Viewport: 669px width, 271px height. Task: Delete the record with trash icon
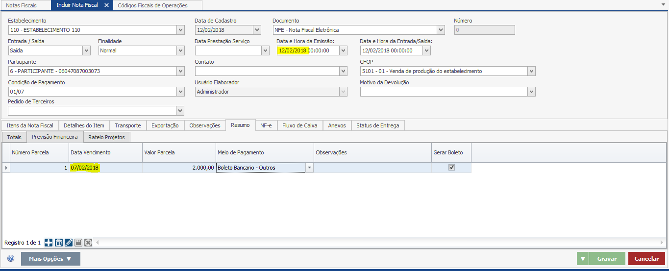58,243
